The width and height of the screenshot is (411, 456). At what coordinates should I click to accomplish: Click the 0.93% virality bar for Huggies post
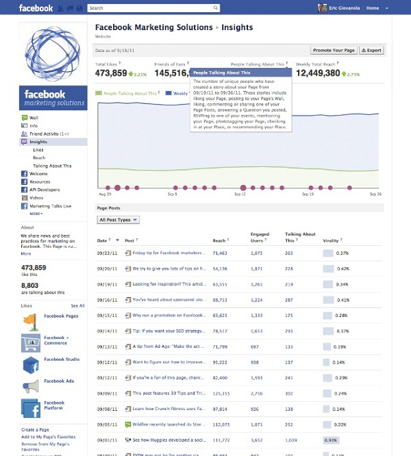click(331, 440)
